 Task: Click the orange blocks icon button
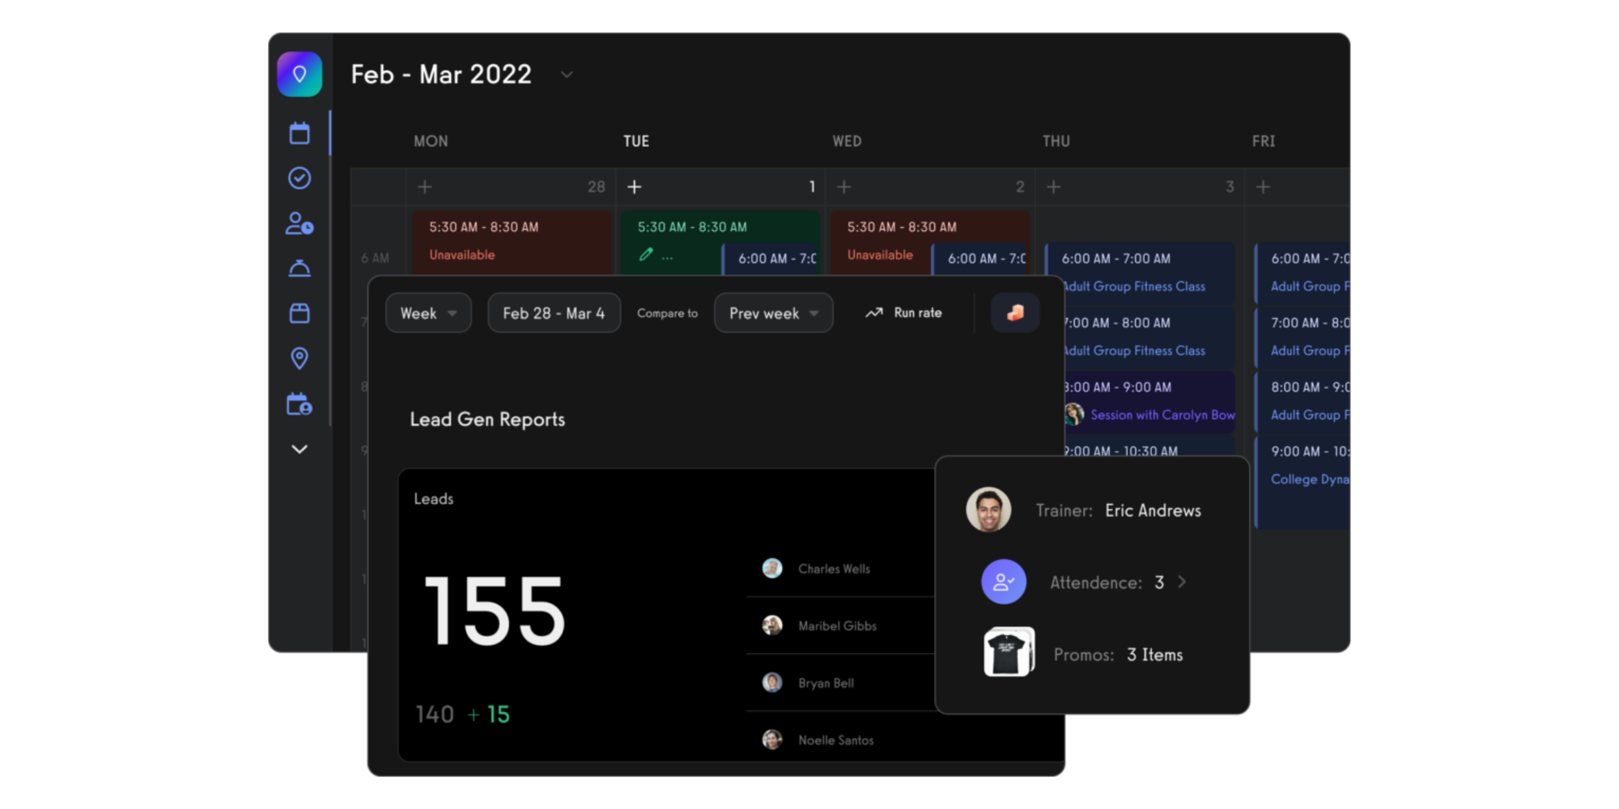(x=1015, y=313)
